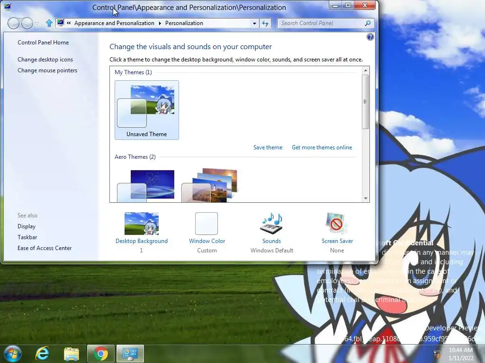Click the theme list scrollbar thumb
This screenshot has width=485, height=363.
click(x=366, y=102)
